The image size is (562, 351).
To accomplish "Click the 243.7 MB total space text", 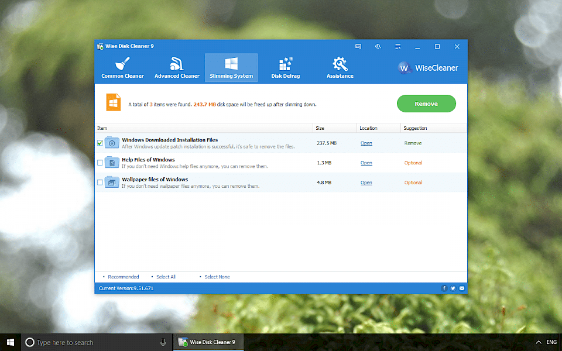I will point(205,105).
